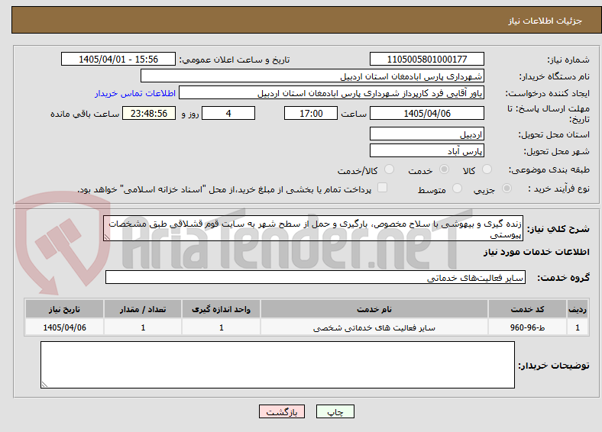Screen dimensions: 602x432
Task: Click the delivery province field اردبیل
Action: pyautogui.click(x=427, y=134)
